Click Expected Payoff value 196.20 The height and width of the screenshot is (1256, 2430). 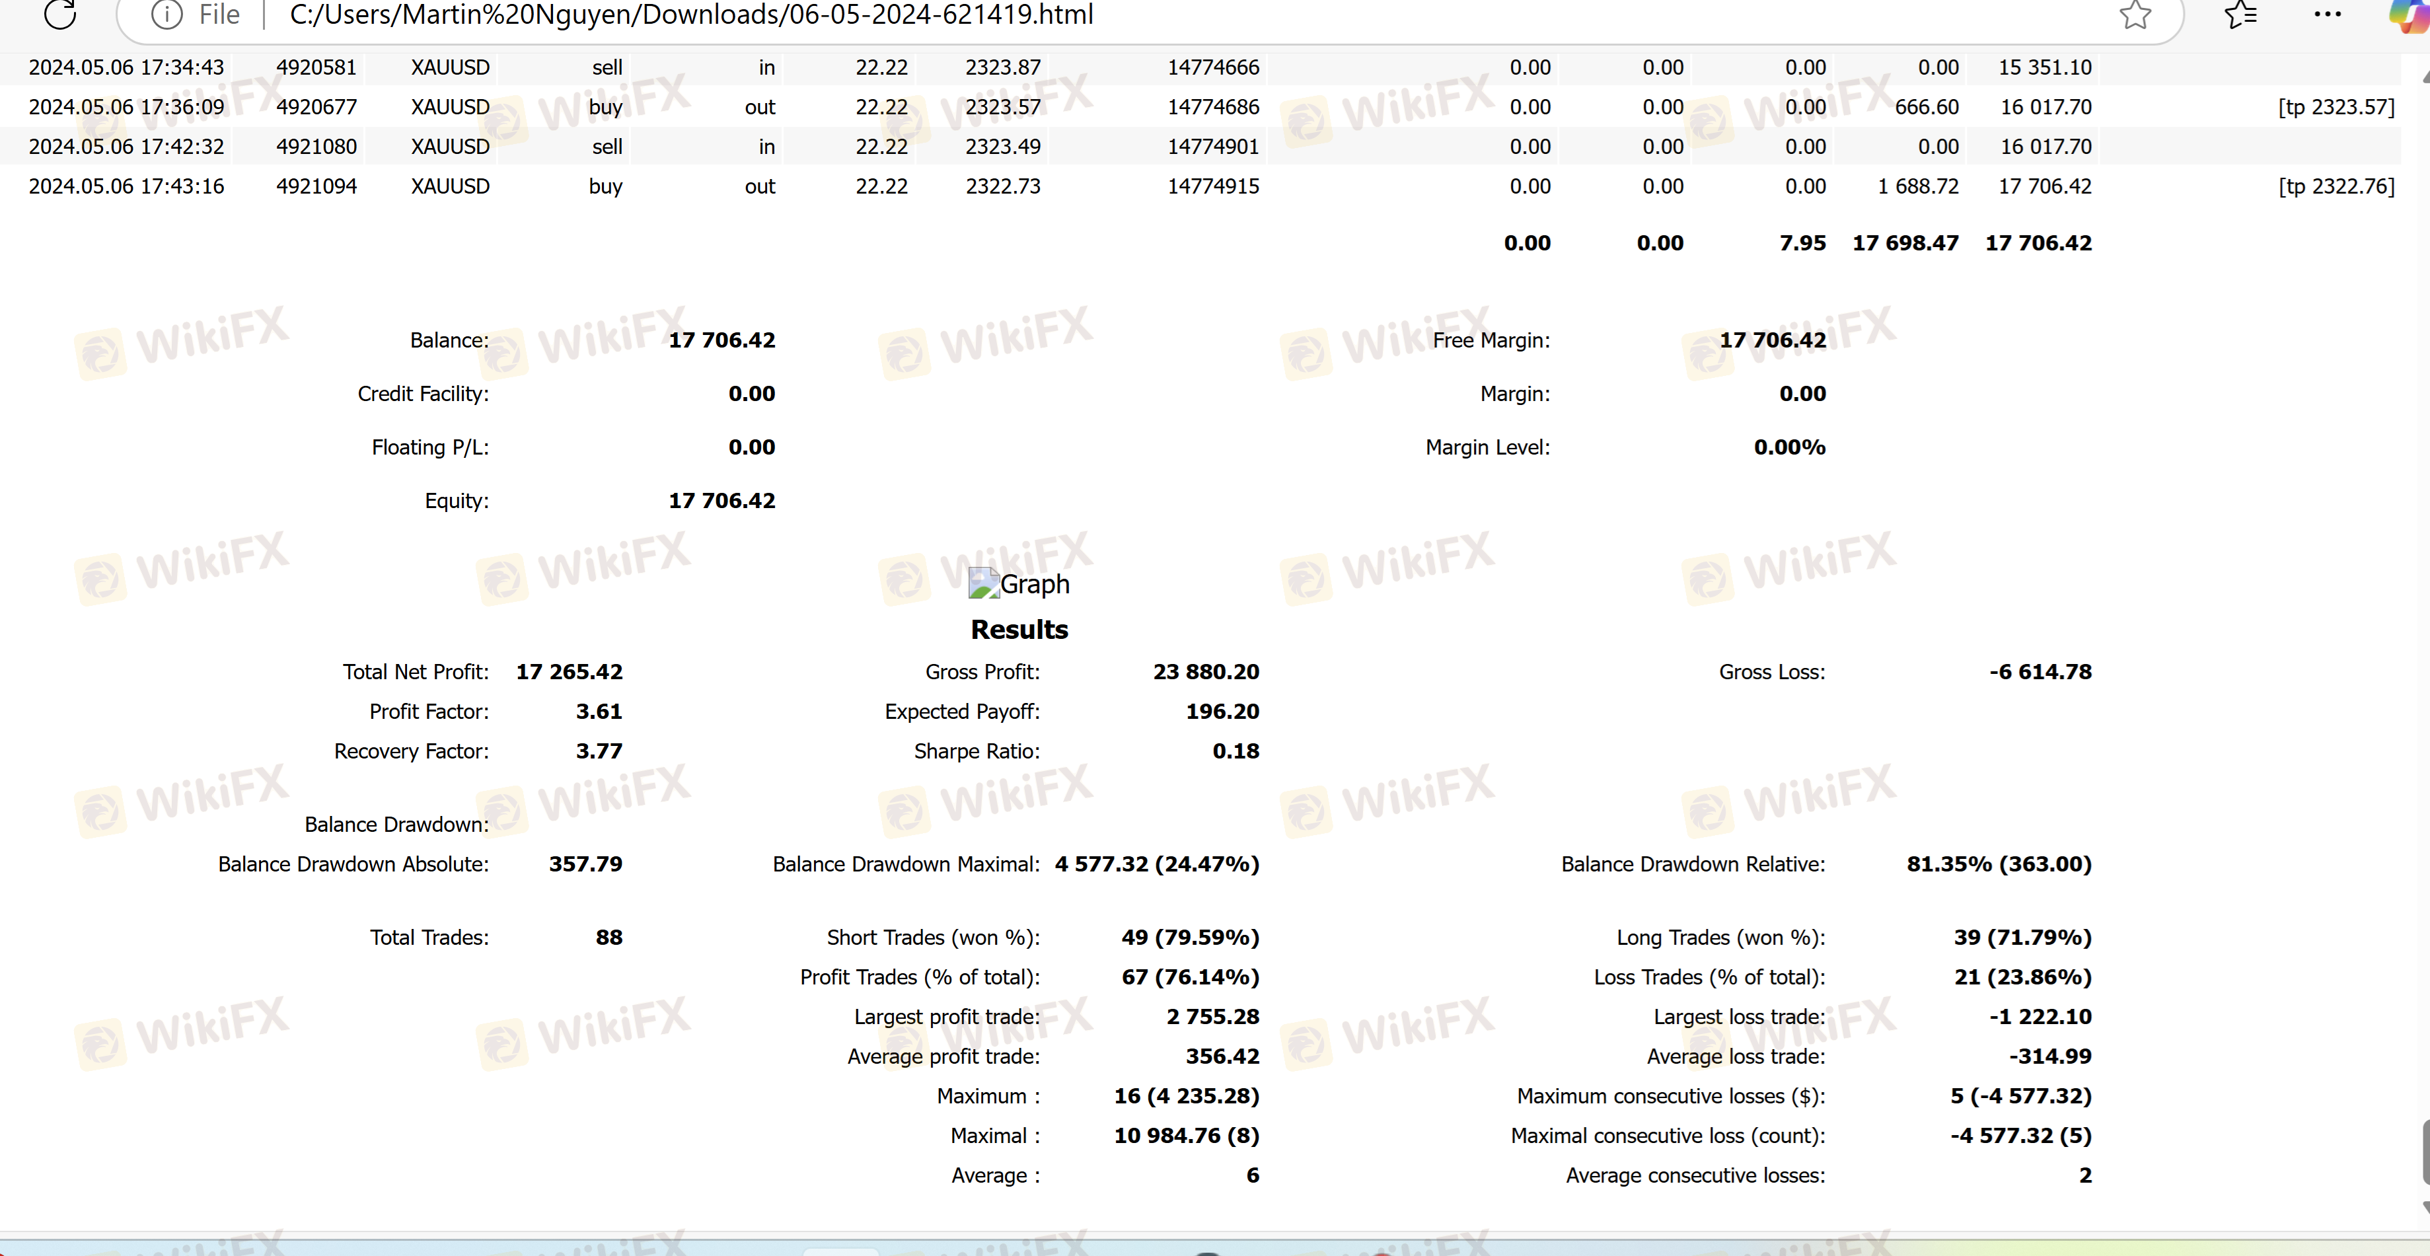pos(1222,712)
